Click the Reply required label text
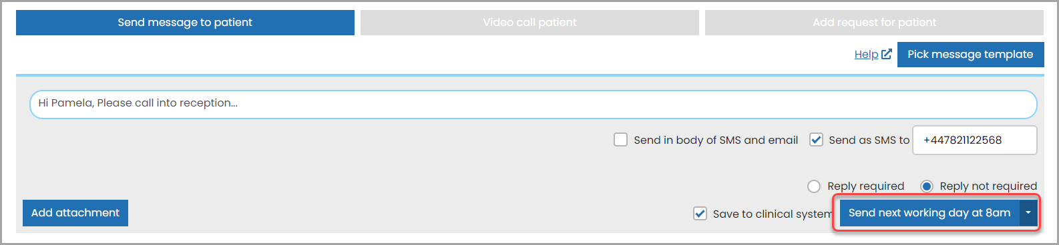The width and height of the screenshot is (1059, 245). pos(866,186)
